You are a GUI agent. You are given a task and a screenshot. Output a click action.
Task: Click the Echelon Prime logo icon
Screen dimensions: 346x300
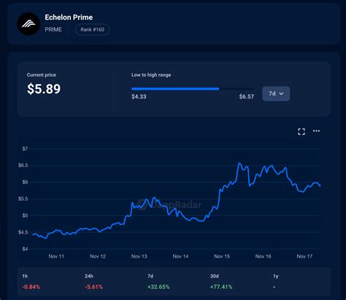coord(28,24)
